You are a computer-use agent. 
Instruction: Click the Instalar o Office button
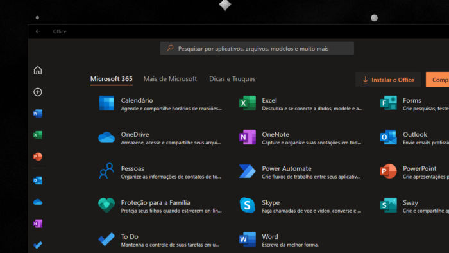(388, 80)
